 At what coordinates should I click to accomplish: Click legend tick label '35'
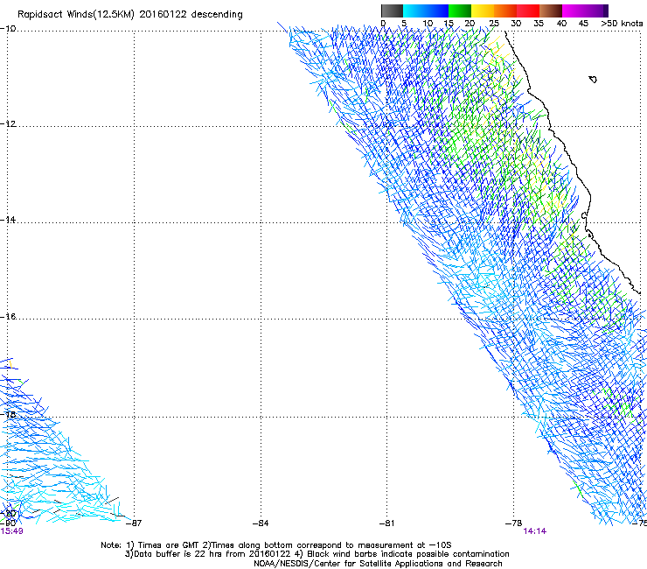click(539, 24)
